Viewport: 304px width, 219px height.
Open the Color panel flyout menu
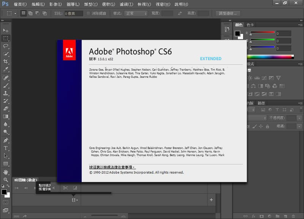pyautogui.click(x=301, y=25)
